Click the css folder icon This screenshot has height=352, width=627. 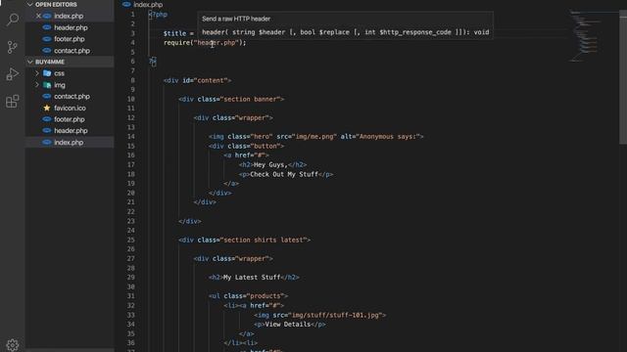tap(47, 73)
